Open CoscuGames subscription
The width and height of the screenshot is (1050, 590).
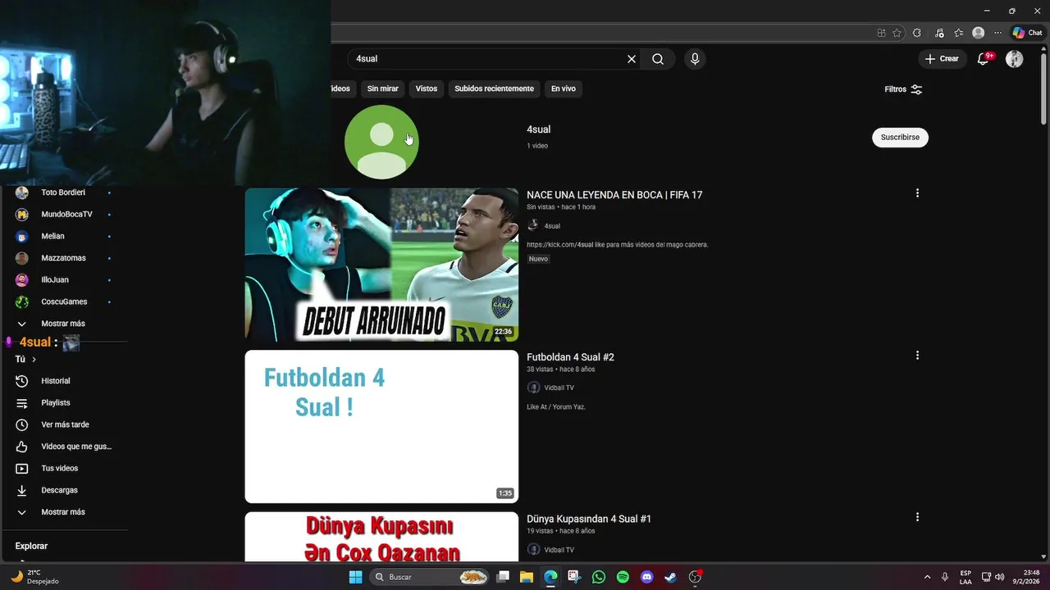tap(64, 302)
